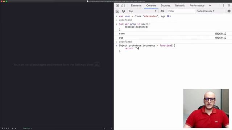Click the macOS red close window button
The image size is (232, 130).
[x=1, y=1]
